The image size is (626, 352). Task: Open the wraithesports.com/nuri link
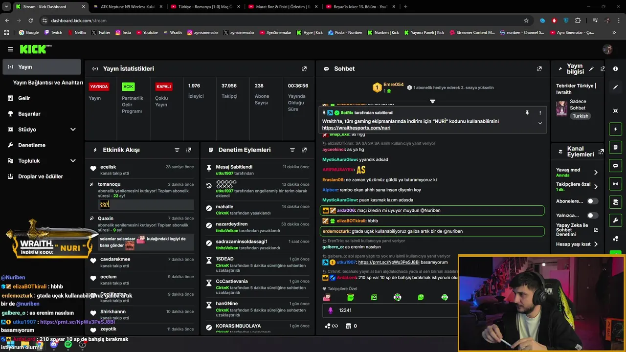pos(356,128)
